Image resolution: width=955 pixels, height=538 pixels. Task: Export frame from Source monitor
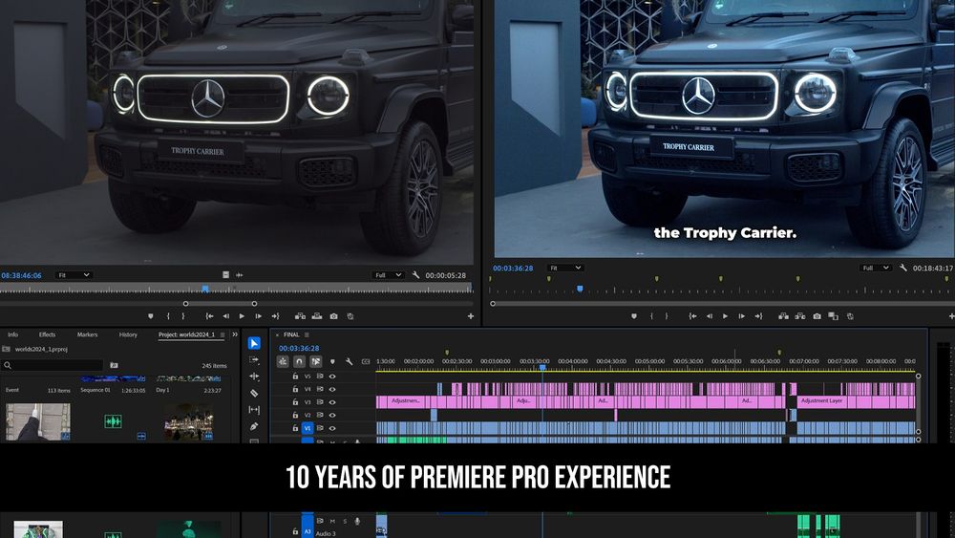(x=333, y=316)
